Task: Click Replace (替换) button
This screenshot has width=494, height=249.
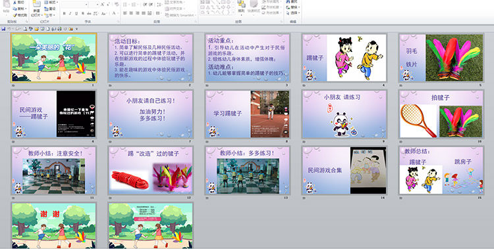Action: click(x=292, y=7)
